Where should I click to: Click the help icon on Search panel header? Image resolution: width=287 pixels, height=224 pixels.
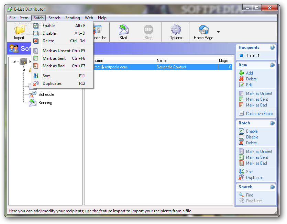tap(272, 187)
